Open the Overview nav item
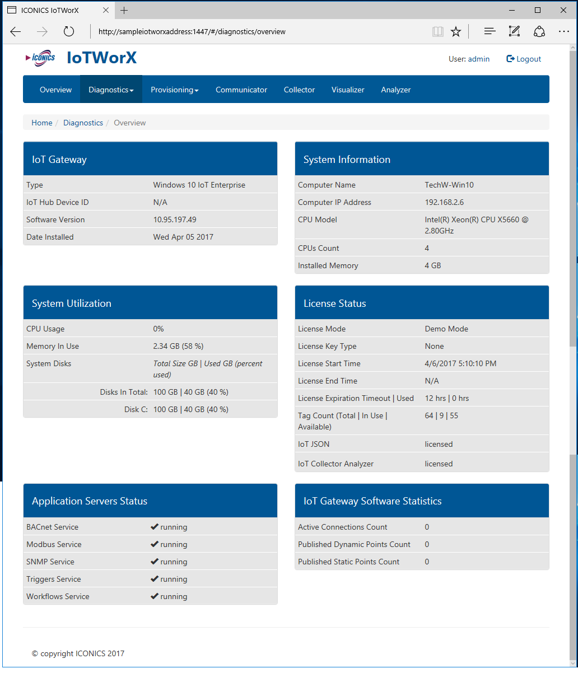The image size is (578, 673). [x=55, y=90]
